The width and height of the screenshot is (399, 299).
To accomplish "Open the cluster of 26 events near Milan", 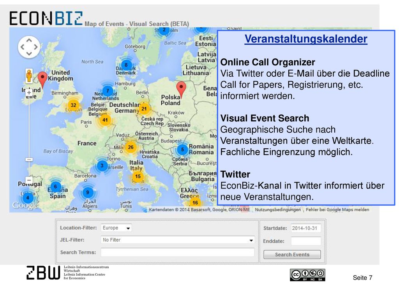I will [x=131, y=147].
